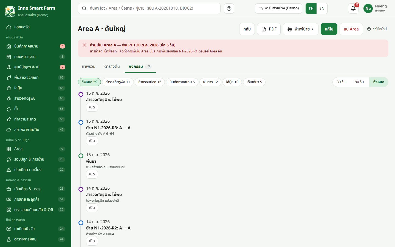
Task: Select the 30 วัน time range
Action: click(x=341, y=82)
